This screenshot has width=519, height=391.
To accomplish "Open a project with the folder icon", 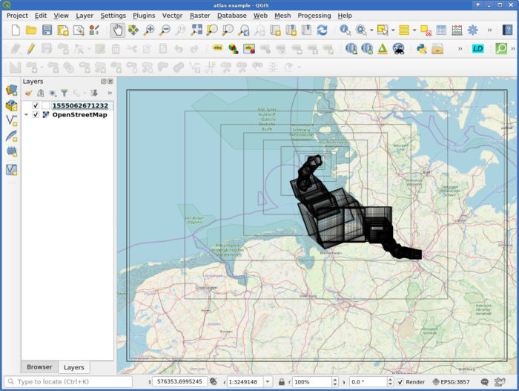I will [x=31, y=30].
